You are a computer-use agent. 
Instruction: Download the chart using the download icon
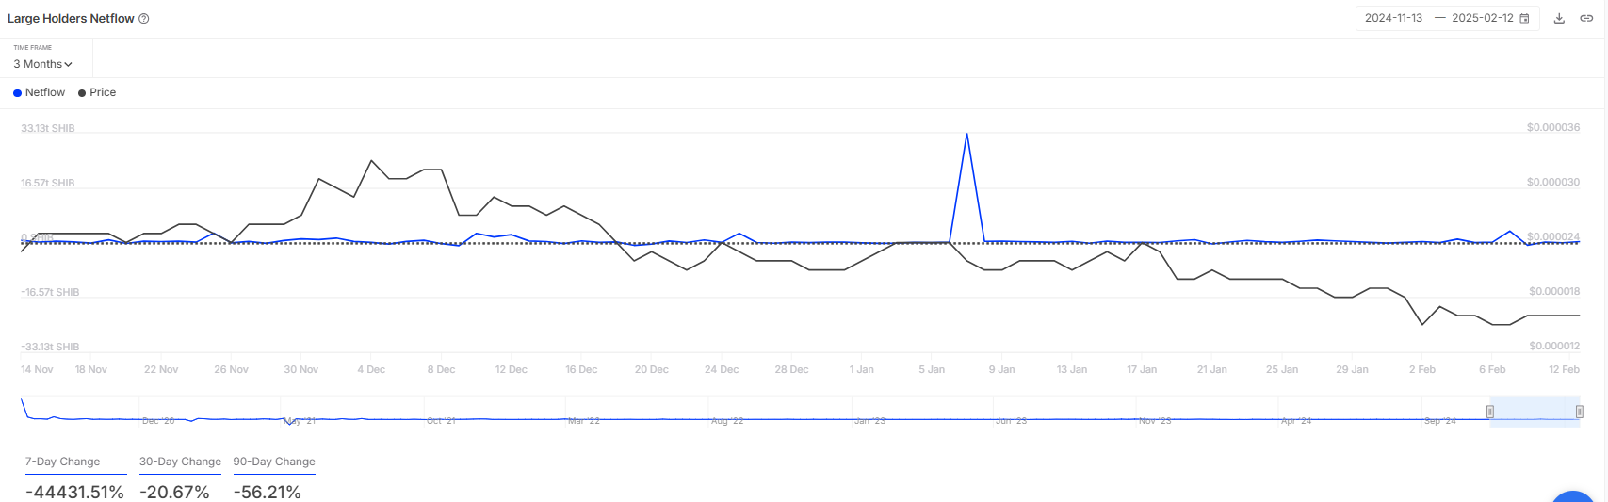tap(1559, 19)
